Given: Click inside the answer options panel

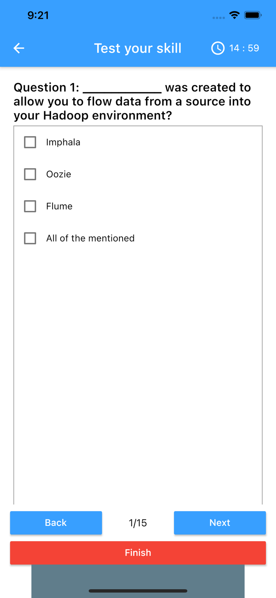Looking at the screenshot, I should point(138,359).
